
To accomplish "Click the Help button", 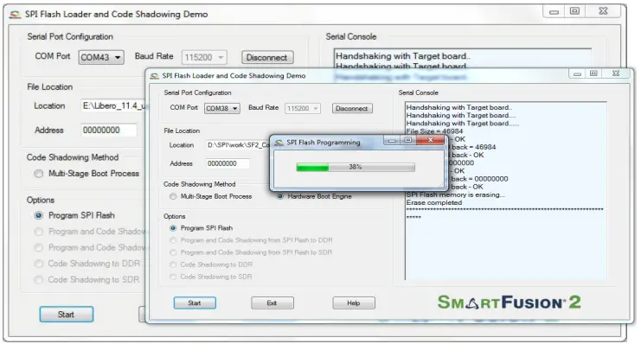I will (x=354, y=303).
